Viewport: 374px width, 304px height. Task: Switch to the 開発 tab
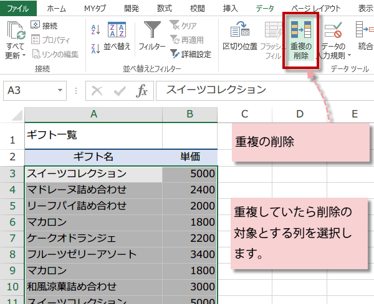(132, 9)
